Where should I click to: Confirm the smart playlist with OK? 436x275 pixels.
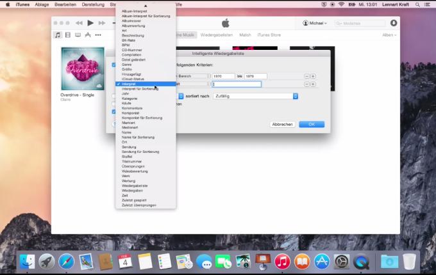[x=312, y=124]
